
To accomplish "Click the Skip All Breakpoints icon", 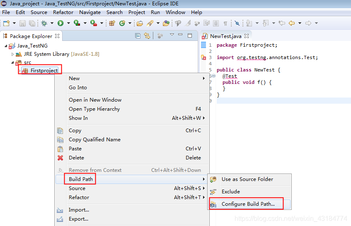I will tap(237, 23).
